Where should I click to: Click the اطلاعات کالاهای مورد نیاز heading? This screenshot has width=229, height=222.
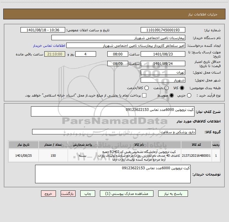[x=198, y=121]
